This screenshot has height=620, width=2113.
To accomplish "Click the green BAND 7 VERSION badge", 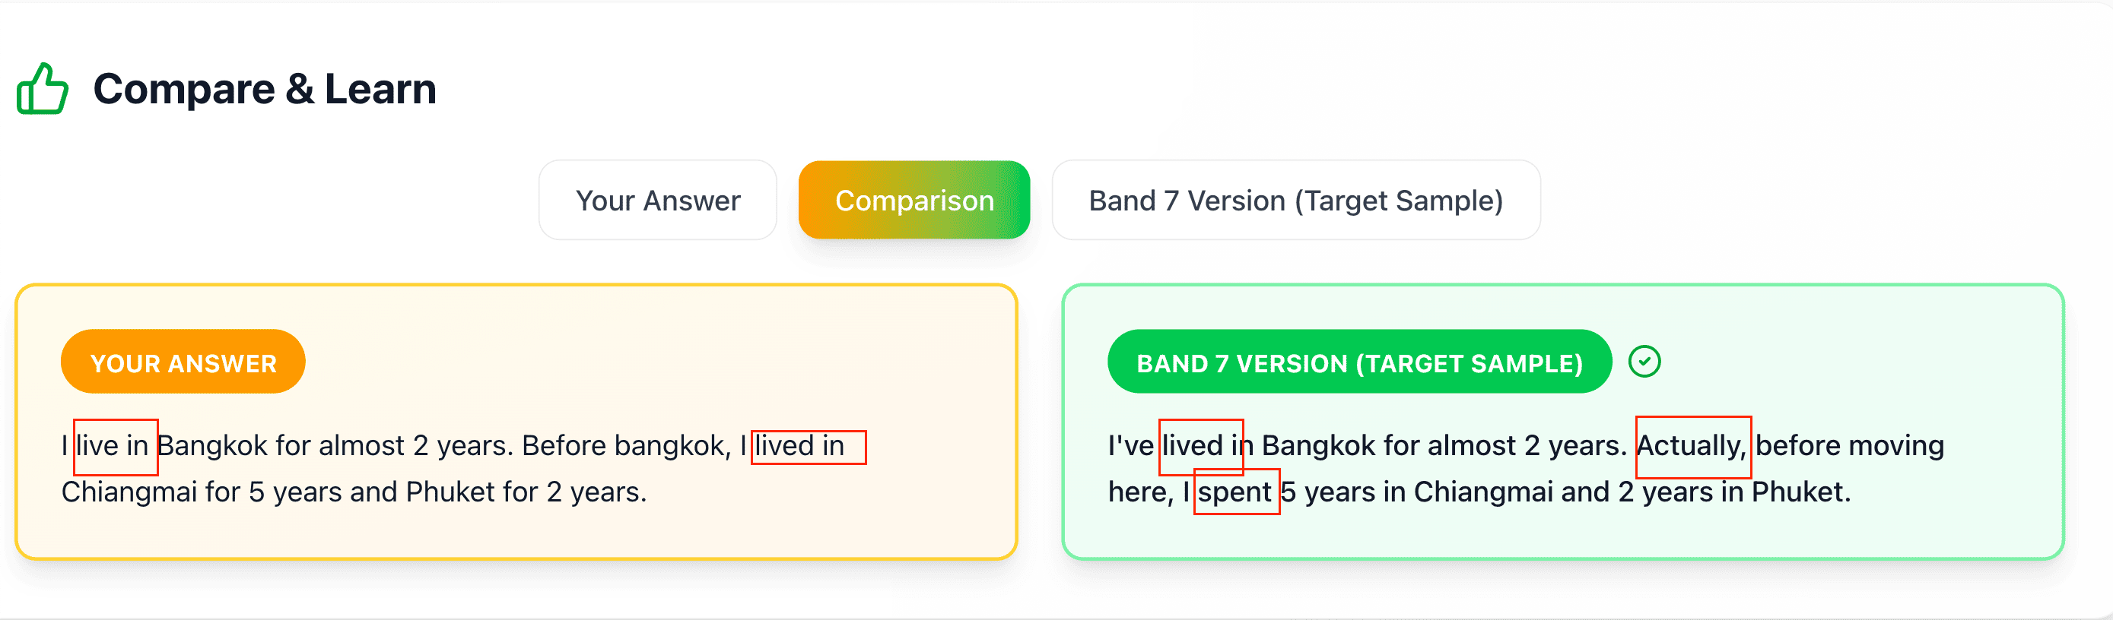I will 1359,362.
